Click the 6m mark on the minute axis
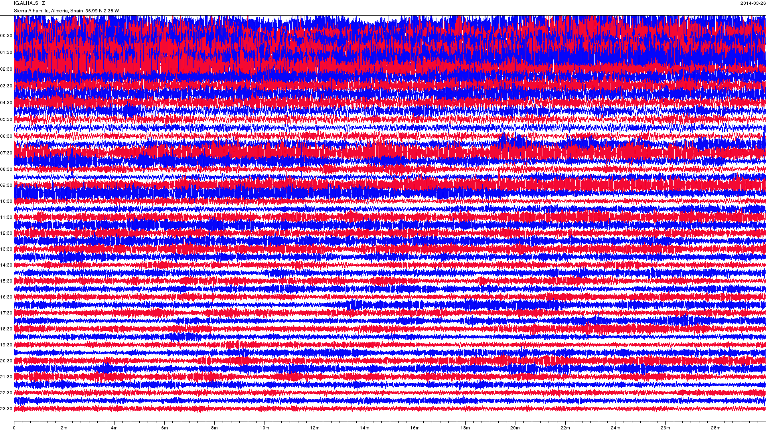This screenshot has width=766, height=431. [x=164, y=428]
